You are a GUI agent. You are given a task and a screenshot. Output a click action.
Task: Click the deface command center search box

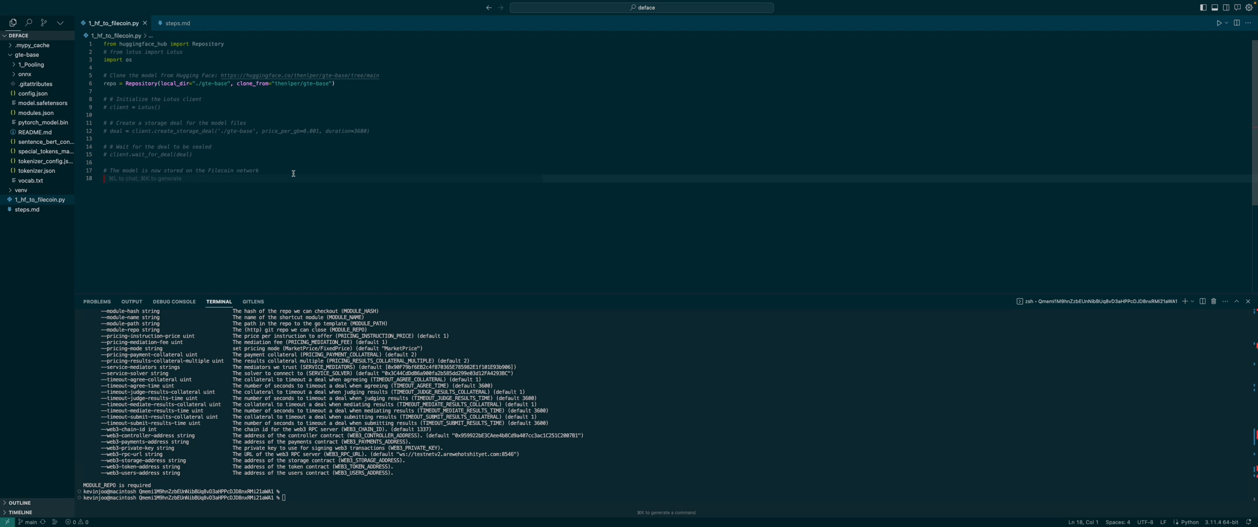tap(641, 7)
